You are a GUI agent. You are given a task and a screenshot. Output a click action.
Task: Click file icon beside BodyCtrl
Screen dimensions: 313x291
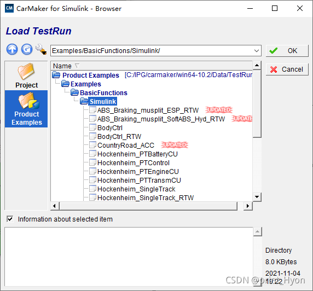pyautogui.click(x=92, y=127)
